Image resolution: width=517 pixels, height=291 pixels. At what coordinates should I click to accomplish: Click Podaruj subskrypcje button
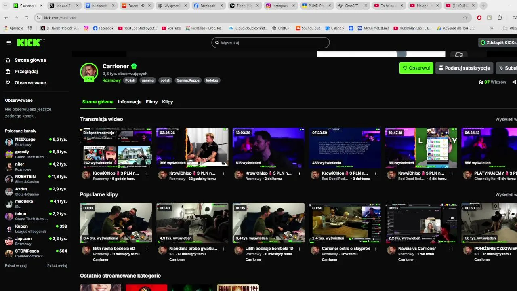click(464, 68)
